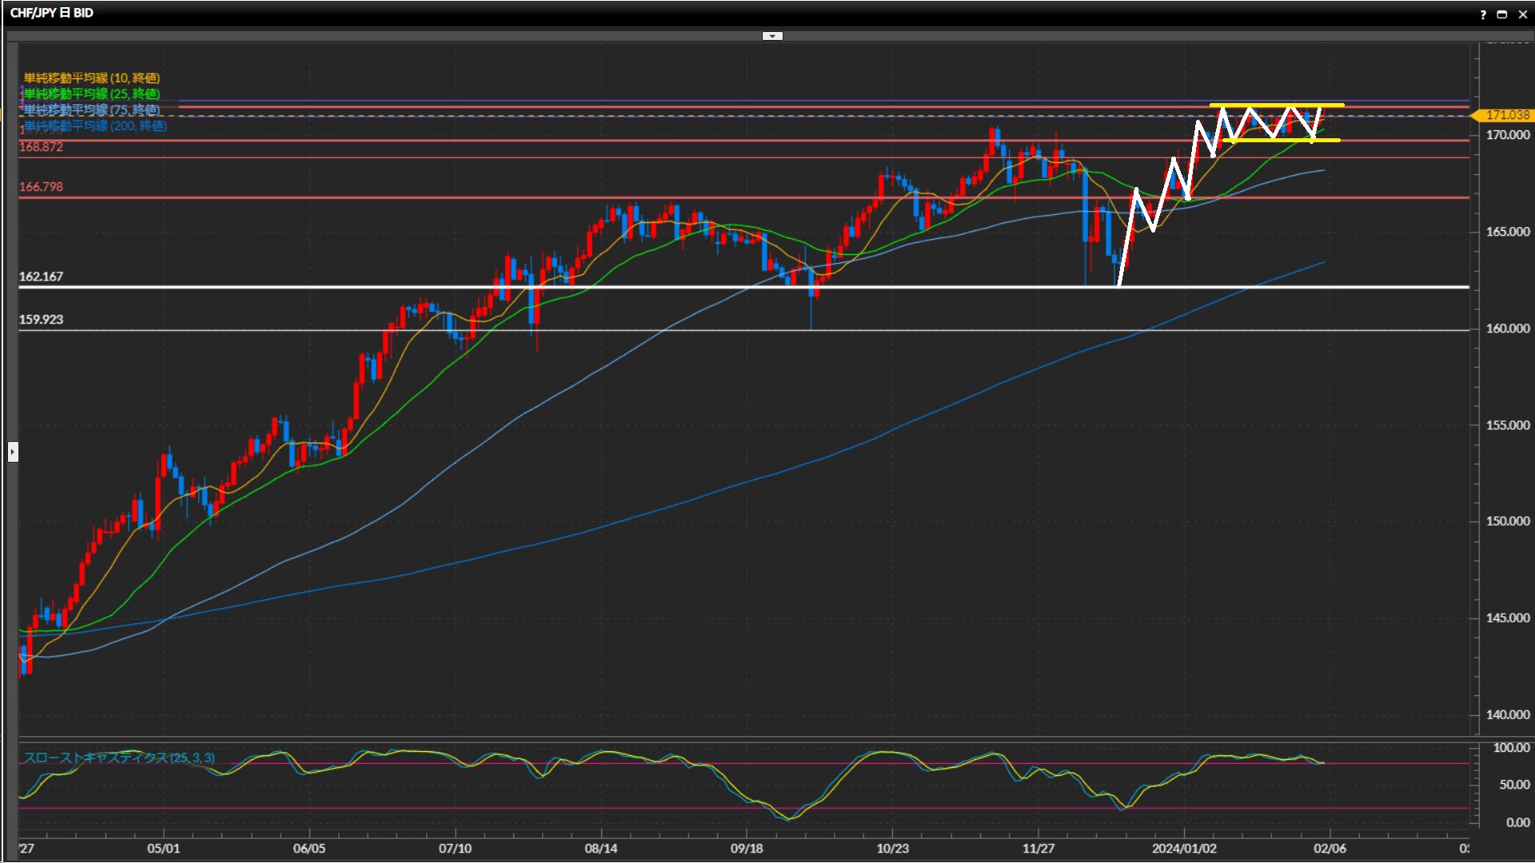Click the 75-period moving average label
The height and width of the screenshot is (863, 1535).
coord(92,109)
